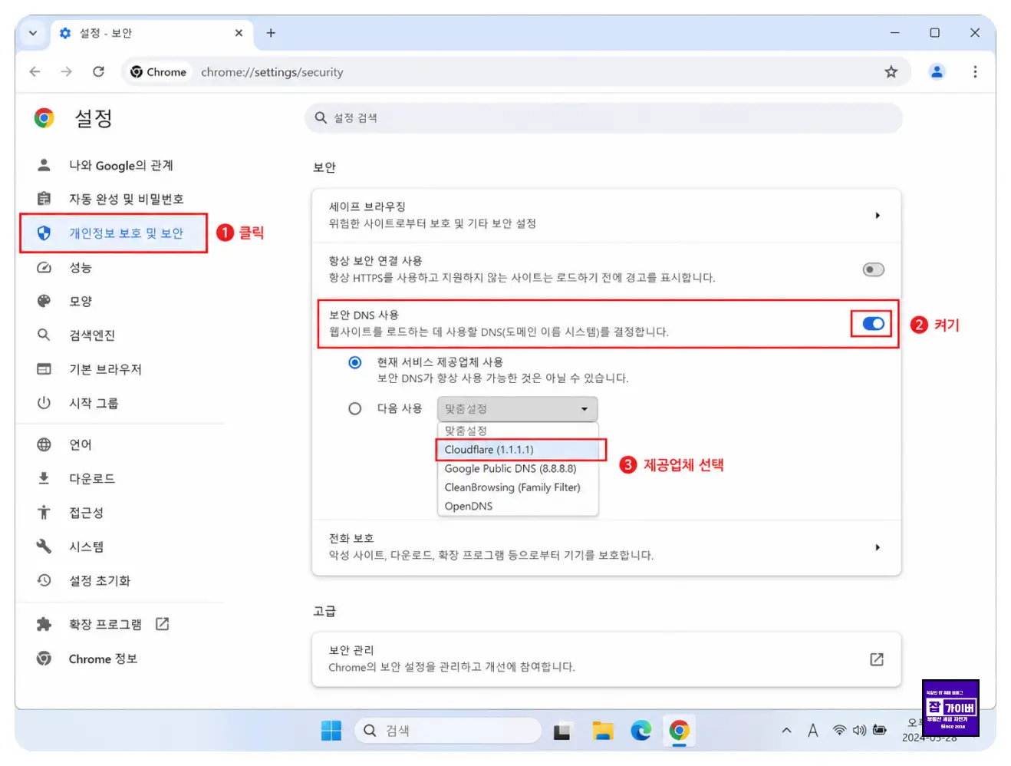This screenshot has width=1011, height=766.
Task: Click the volume speaker tray icon
Action: tap(859, 731)
